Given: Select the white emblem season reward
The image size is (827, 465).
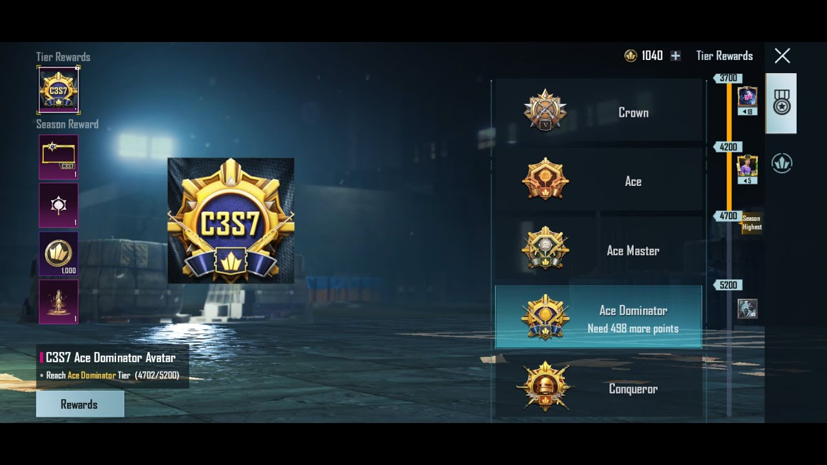Looking at the screenshot, I should click(x=58, y=205).
